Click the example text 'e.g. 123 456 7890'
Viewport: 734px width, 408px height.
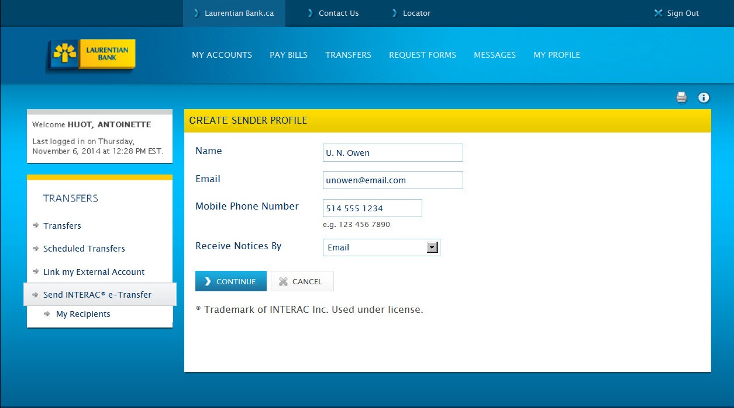tap(356, 225)
